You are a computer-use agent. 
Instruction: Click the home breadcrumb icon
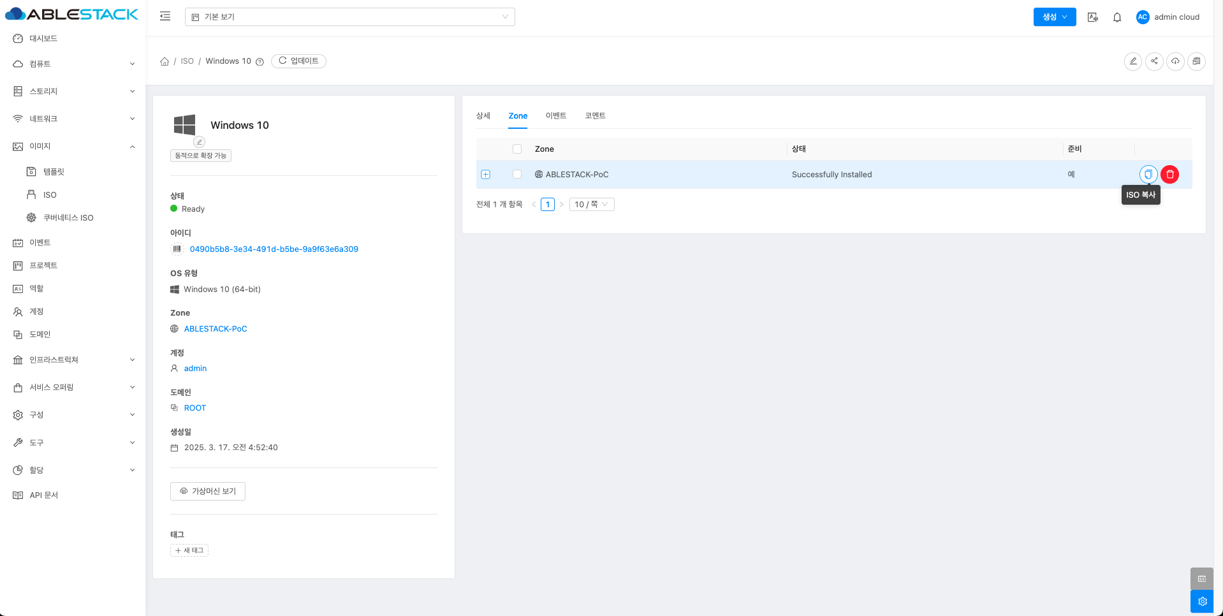[165, 61]
